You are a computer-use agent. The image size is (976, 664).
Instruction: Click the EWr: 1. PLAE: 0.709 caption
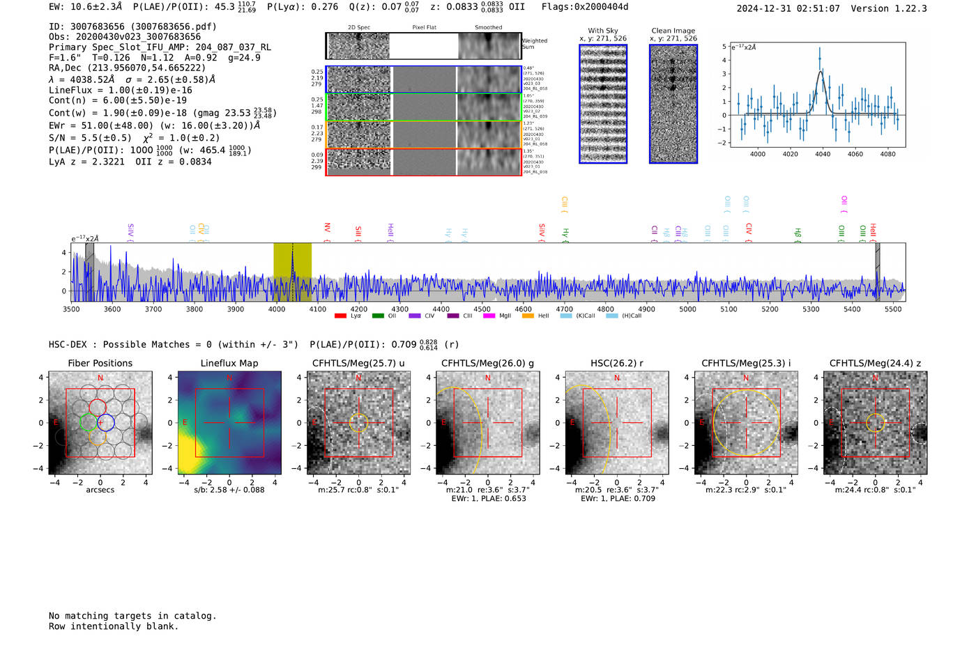coord(618,499)
